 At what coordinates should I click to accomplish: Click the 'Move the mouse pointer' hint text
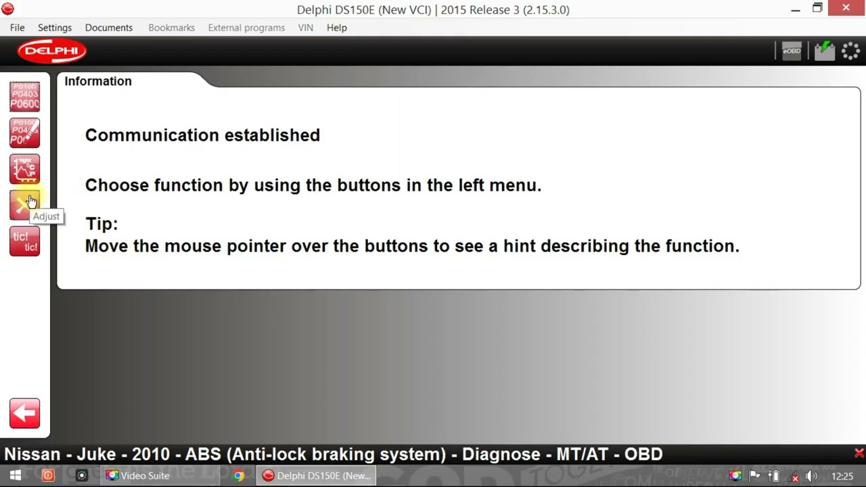[412, 246]
